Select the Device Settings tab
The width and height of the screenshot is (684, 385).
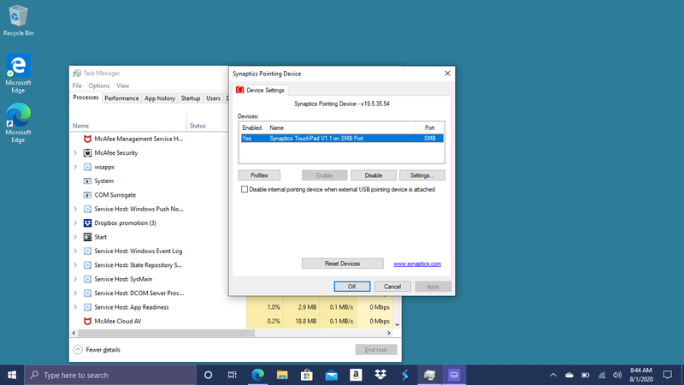point(261,91)
